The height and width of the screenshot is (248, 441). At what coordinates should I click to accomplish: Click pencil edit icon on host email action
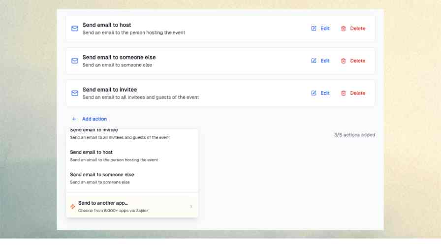[314, 29]
